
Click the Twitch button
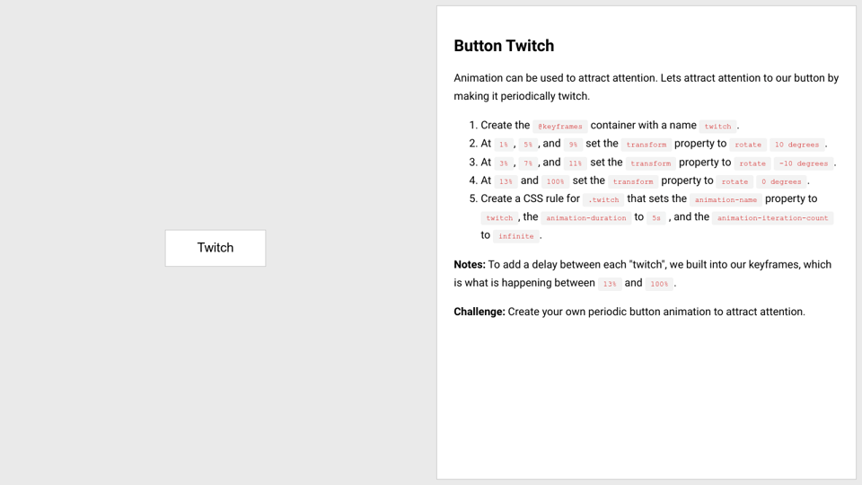click(x=215, y=248)
